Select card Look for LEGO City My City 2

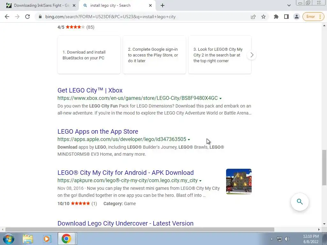pyautogui.click(x=220, y=55)
